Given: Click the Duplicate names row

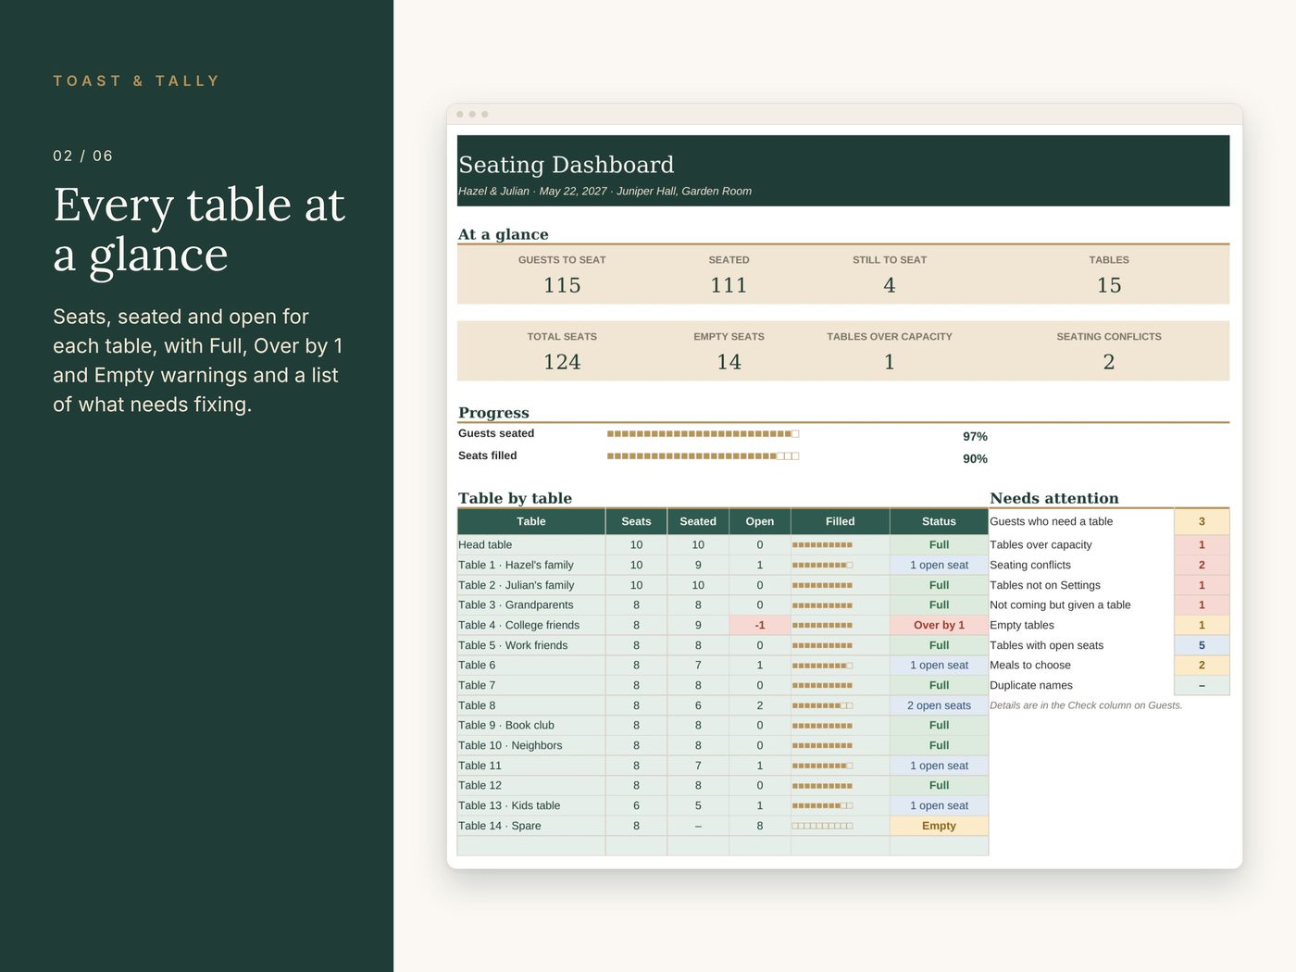Looking at the screenshot, I should (1109, 685).
